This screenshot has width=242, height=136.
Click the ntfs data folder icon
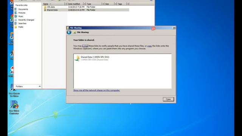[x=45, y=7]
